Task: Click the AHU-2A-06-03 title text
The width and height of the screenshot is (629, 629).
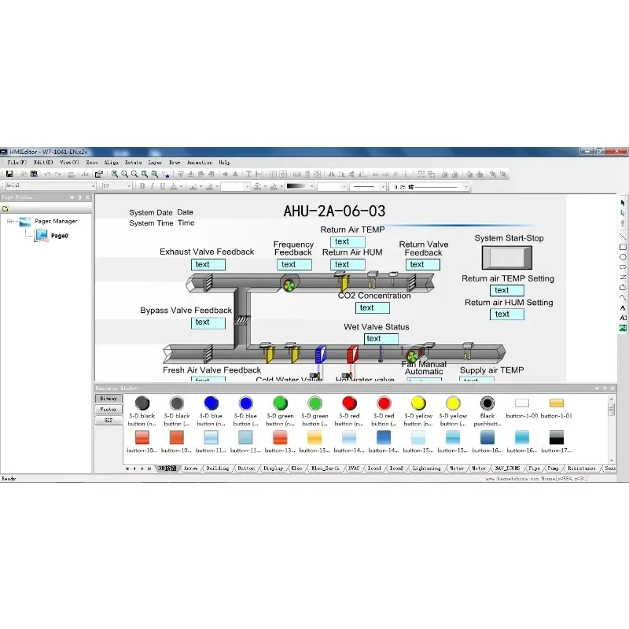Action: coord(334,211)
